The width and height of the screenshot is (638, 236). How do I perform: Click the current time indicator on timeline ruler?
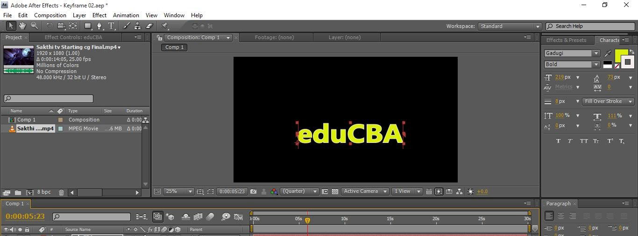point(307,220)
